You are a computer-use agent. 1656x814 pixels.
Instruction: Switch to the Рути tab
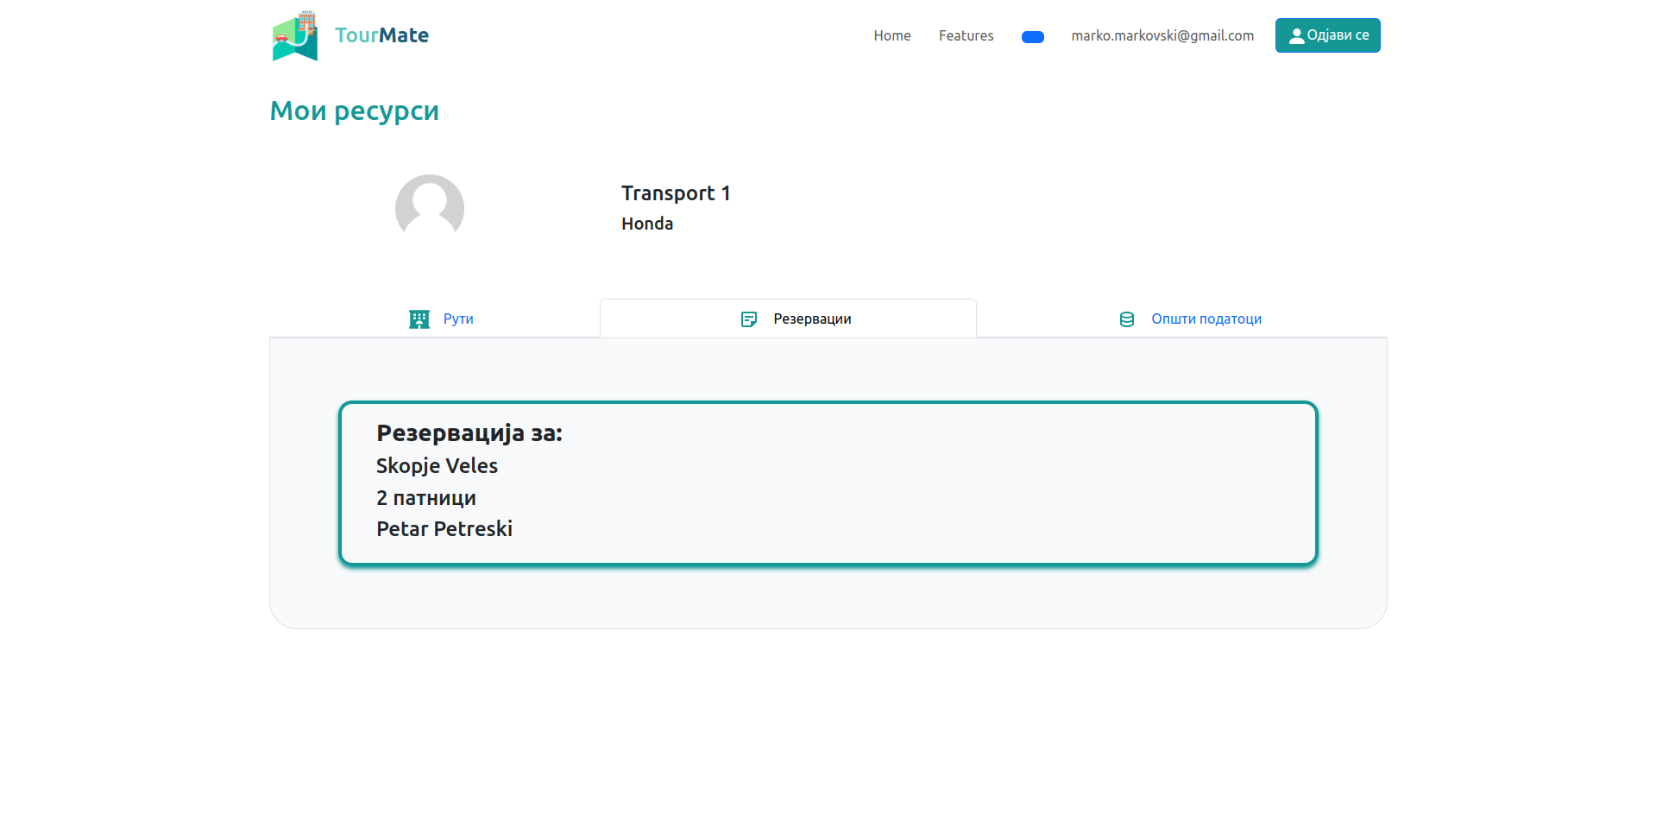coord(458,319)
